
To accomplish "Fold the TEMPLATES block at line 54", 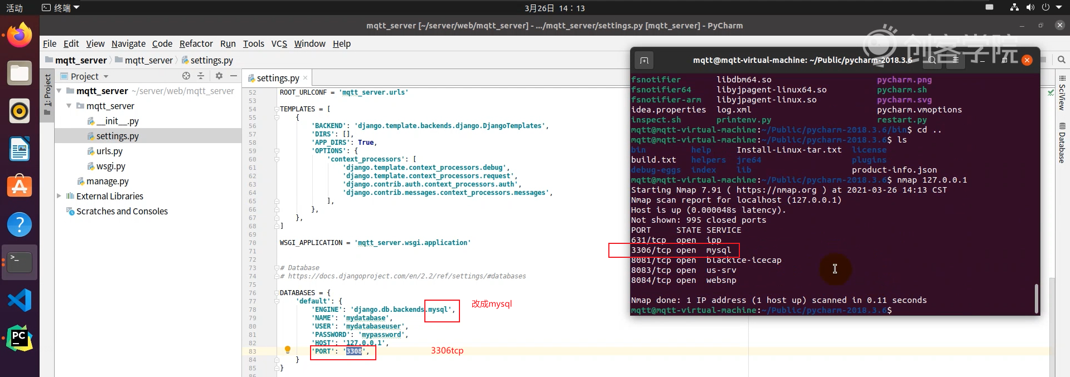I will tap(277, 109).
